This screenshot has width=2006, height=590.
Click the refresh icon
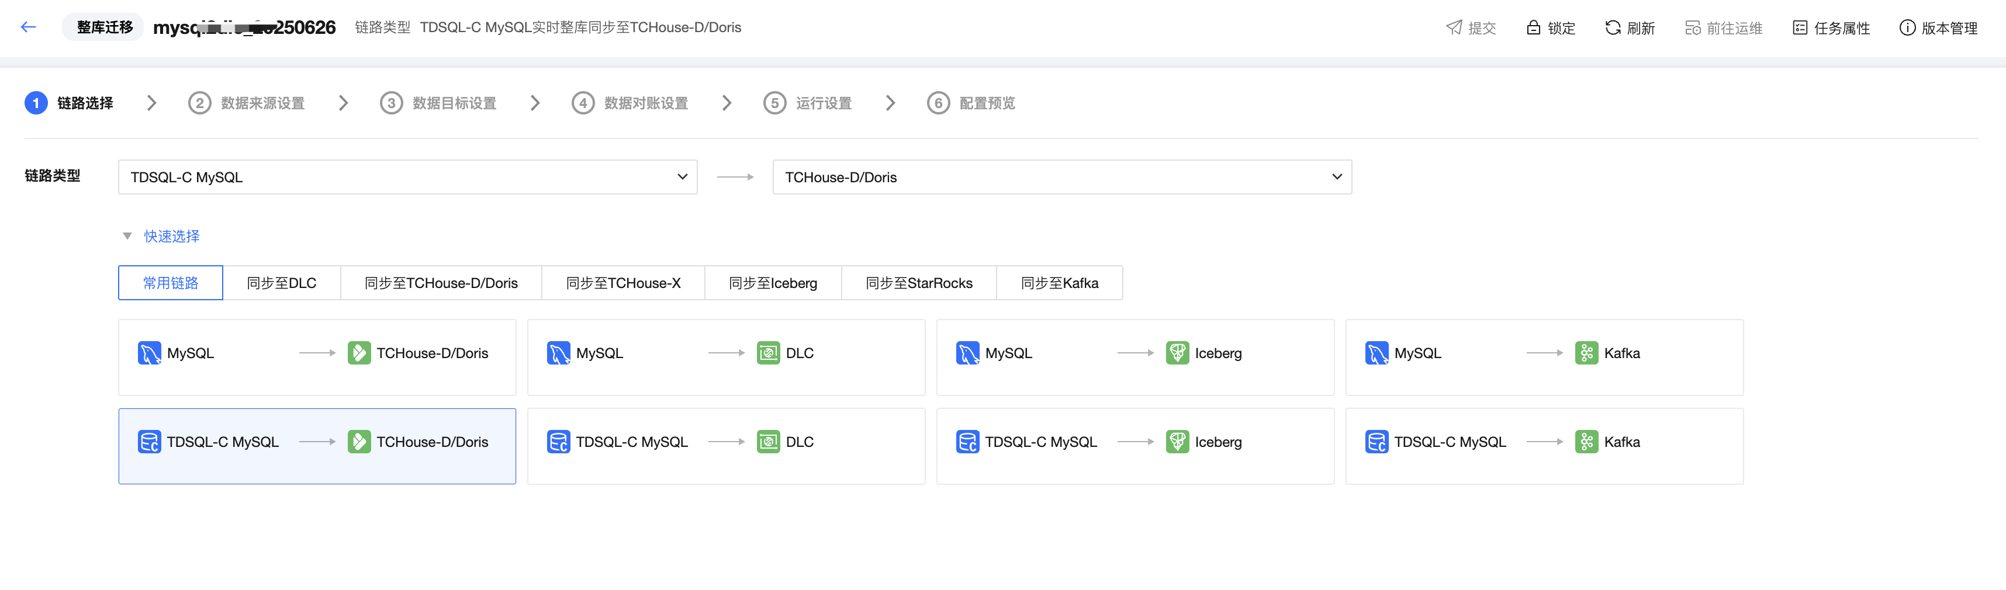coord(1612,28)
